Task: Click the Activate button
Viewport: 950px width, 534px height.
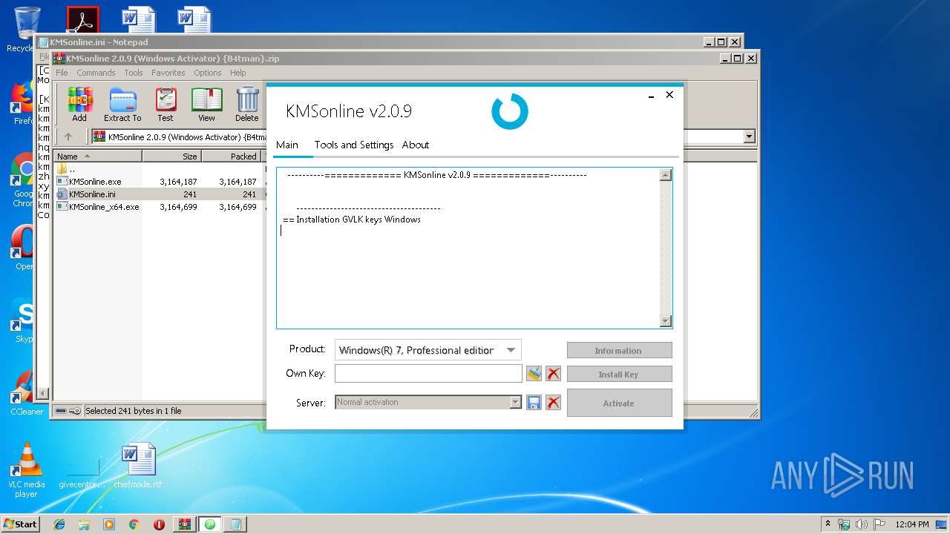Action: pos(619,403)
